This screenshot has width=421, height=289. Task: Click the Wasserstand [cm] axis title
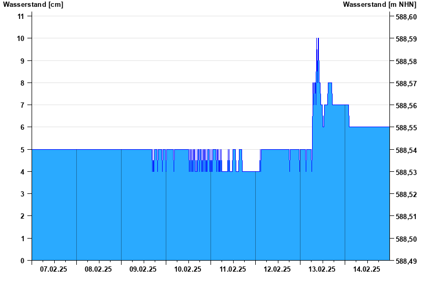click(33, 5)
